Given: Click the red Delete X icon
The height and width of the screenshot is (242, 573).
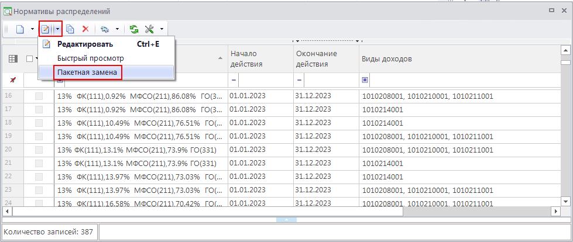Looking at the screenshot, I should coord(85,29).
